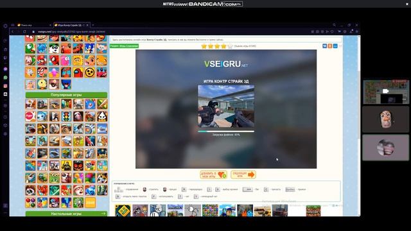Click the game loading progress bar
This screenshot has height=231, width=411.
coord(226,132)
